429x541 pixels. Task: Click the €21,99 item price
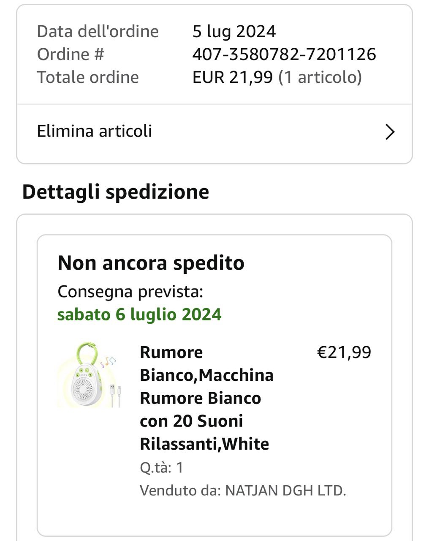pos(344,352)
